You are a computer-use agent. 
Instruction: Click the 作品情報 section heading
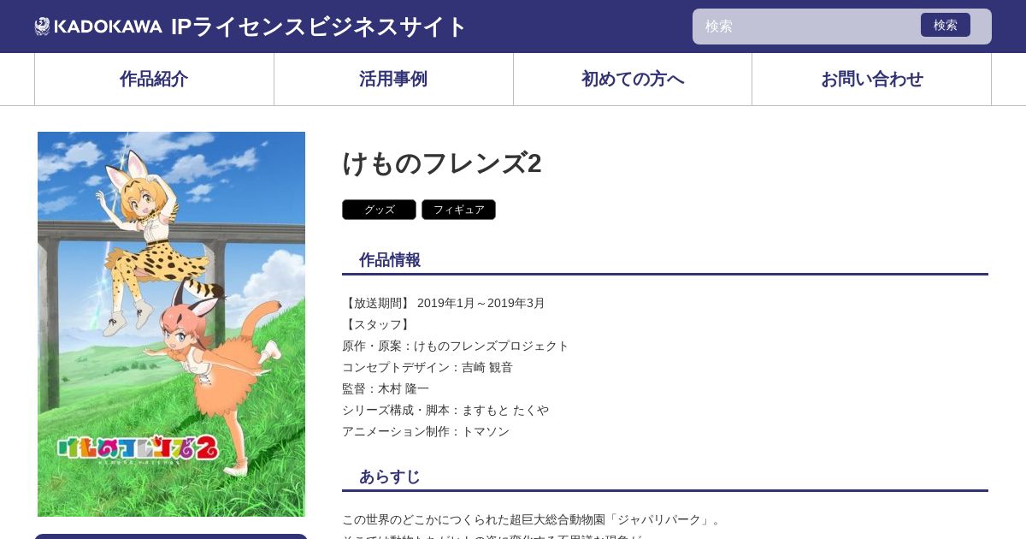click(x=390, y=260)
